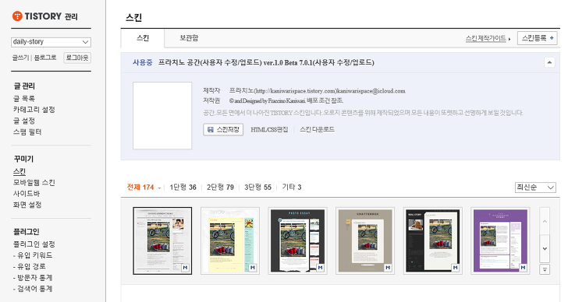Click the 로그아웃 button

tap(77, 58)
